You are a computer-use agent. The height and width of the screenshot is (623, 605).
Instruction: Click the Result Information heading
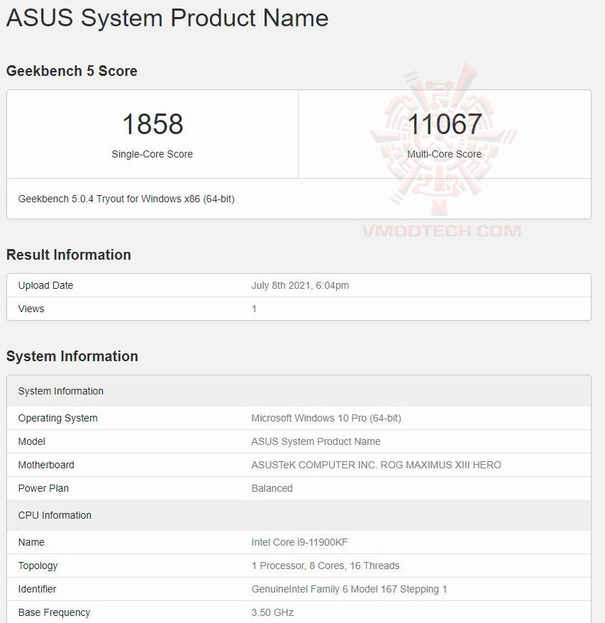pyautogui.click(x=69, y=255)
